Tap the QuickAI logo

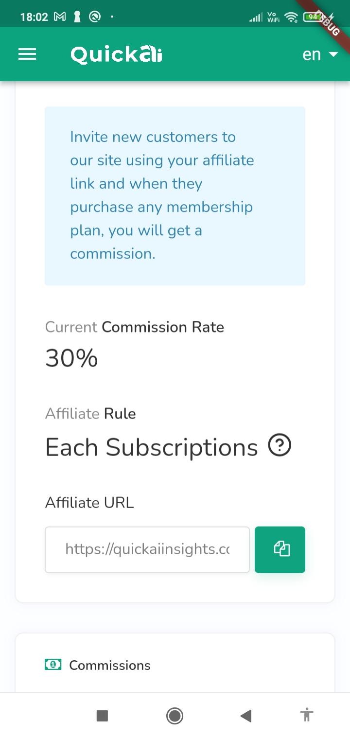pos(117,54)
